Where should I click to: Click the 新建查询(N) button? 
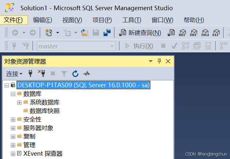coord(140,33)
